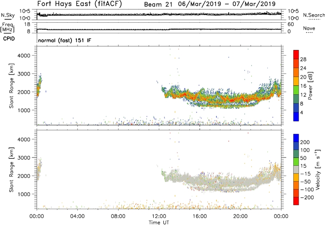Click the "4" tick on the Power colorbar
This screenshot has height=225, width=325.
pyautogui.click(x=301, y=112)
